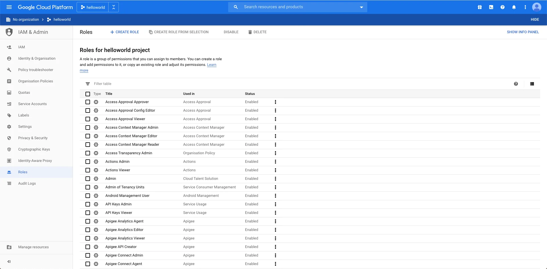
Task: Check the Access Approval Approver row checkbox
Action: tap(88, 102)
